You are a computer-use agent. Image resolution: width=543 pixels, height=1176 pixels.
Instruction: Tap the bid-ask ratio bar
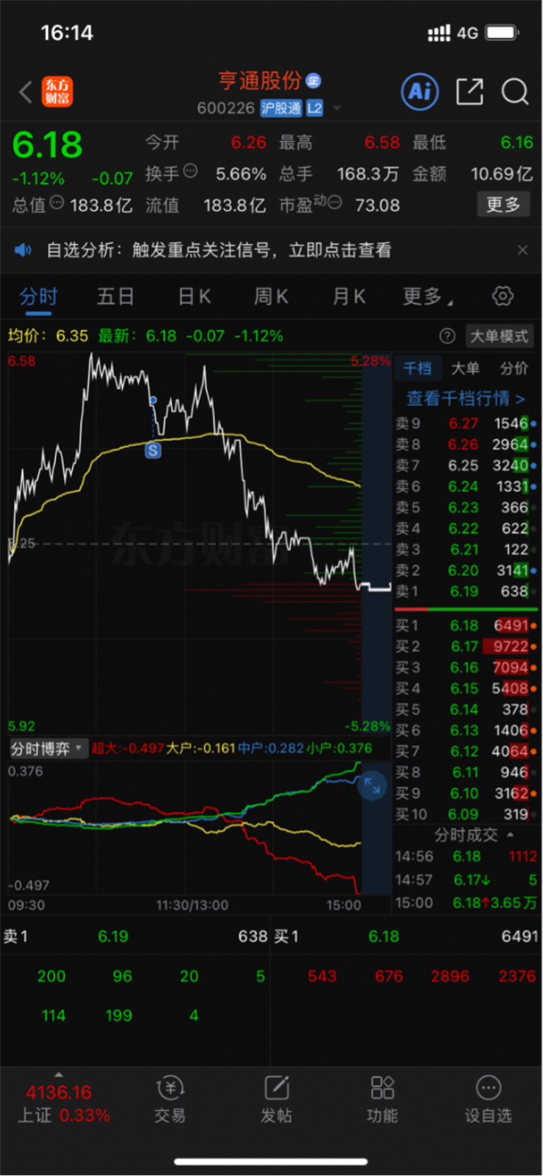tap(466, 609)
